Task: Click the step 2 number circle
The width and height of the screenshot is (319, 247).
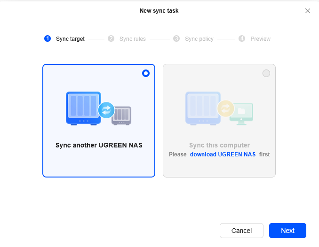Action: (x=111, y=39)
